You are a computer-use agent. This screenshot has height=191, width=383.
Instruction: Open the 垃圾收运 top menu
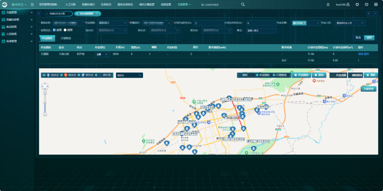click(106, 4)
